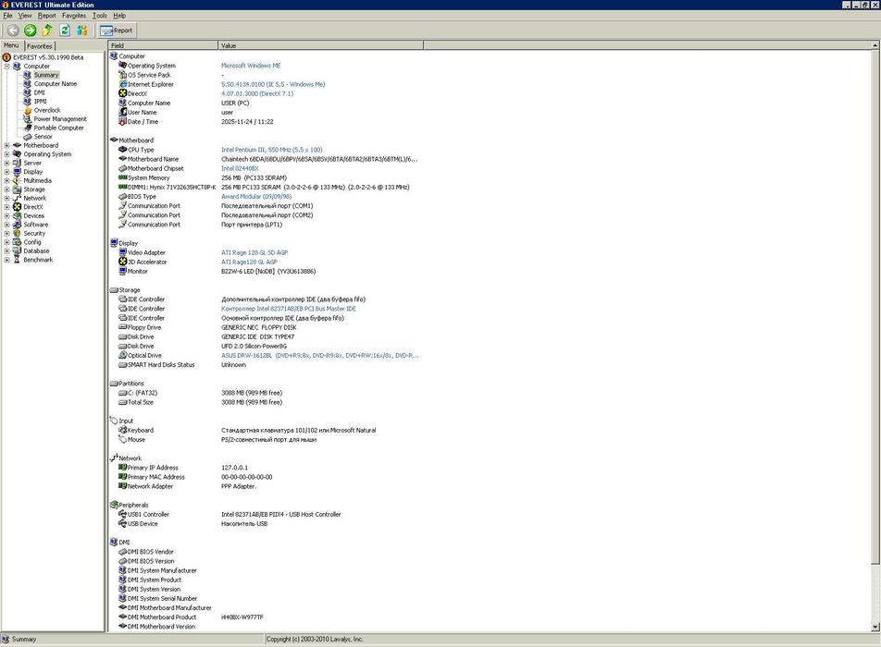Open the Tools menu
Image resolution: width=881 pixels, height=647 pixels.
99,16
